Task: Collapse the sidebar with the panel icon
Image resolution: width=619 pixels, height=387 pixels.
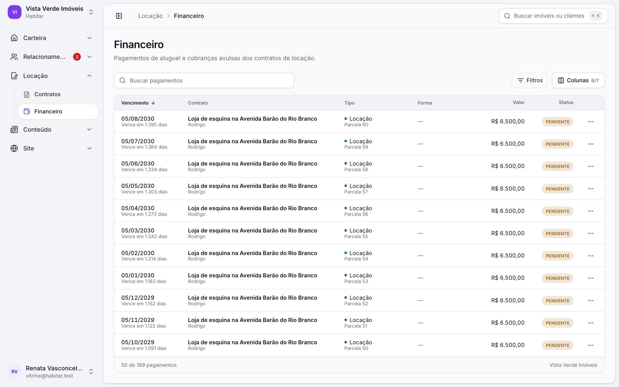Action: 119,16
